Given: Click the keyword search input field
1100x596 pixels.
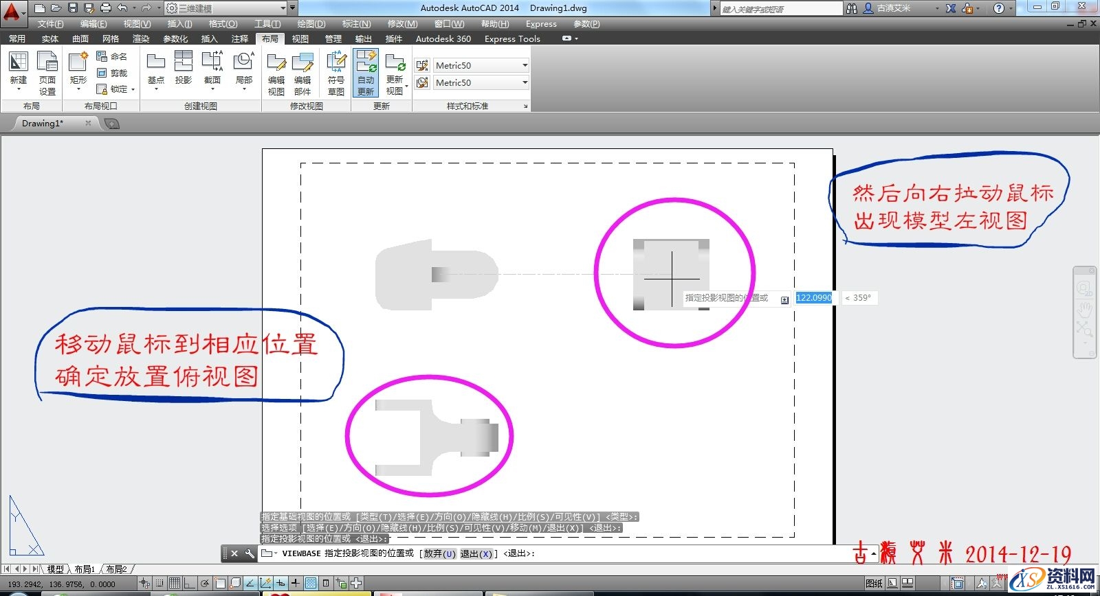Looking at the screenshot, I should 780,9.
